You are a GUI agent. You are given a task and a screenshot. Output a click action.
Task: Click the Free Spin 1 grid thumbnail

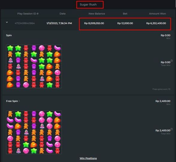[34, 132]
